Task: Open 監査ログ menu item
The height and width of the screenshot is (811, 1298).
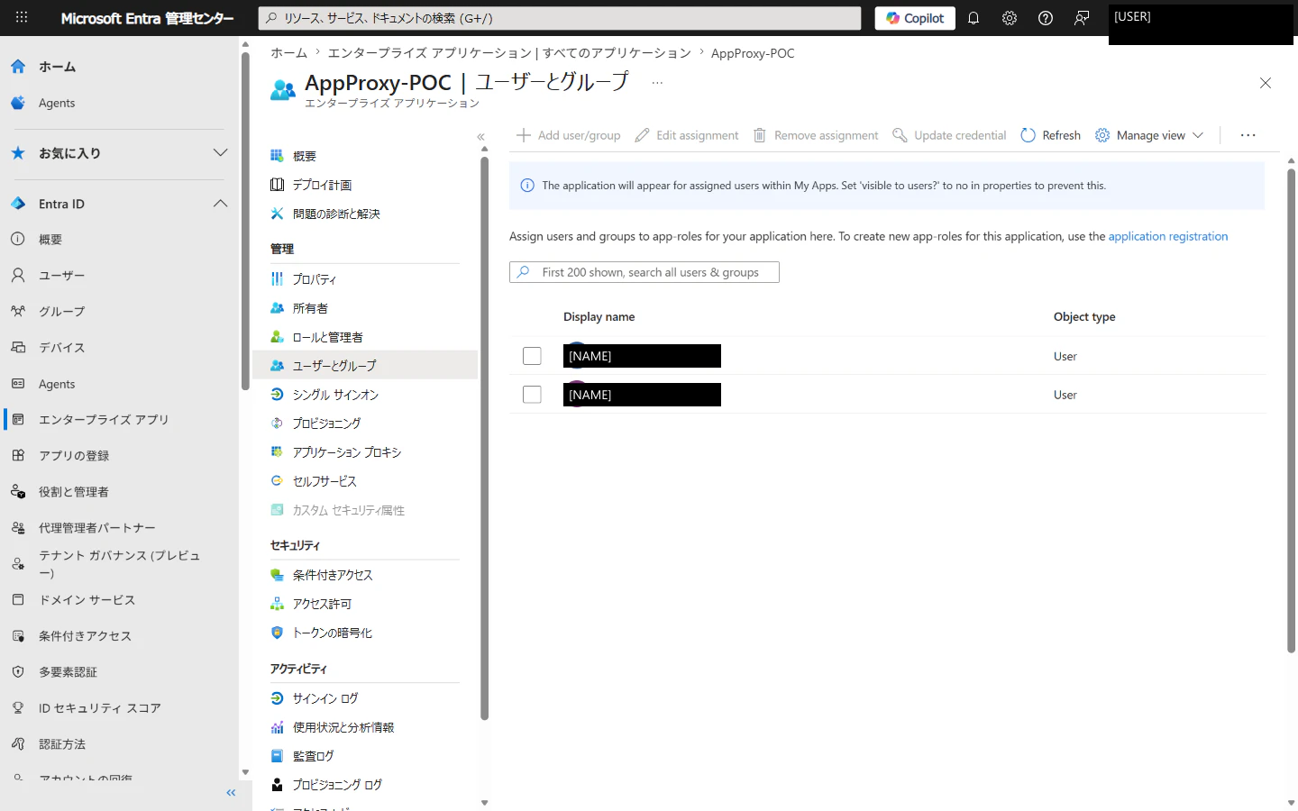Action: [314, 756]
